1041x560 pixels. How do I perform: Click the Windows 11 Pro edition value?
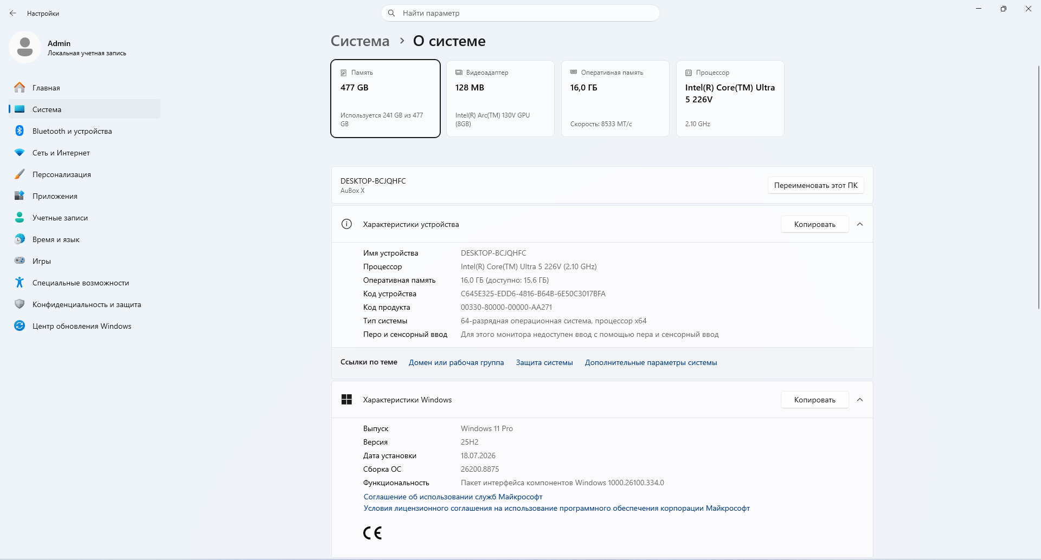(487, 428)
